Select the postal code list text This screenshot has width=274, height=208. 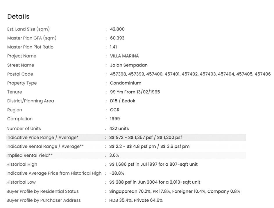coord(190,74)
